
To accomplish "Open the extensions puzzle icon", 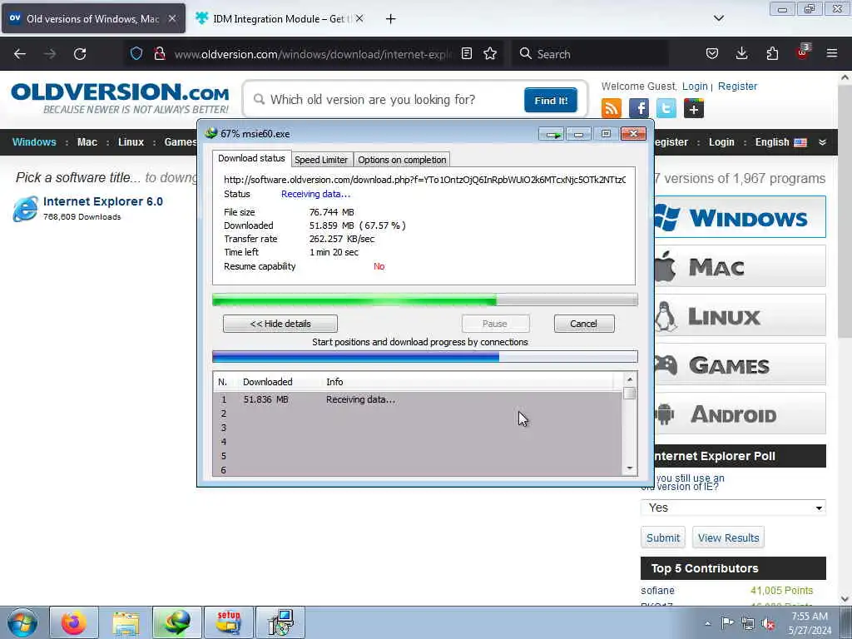I will click(x=772, y=53).
